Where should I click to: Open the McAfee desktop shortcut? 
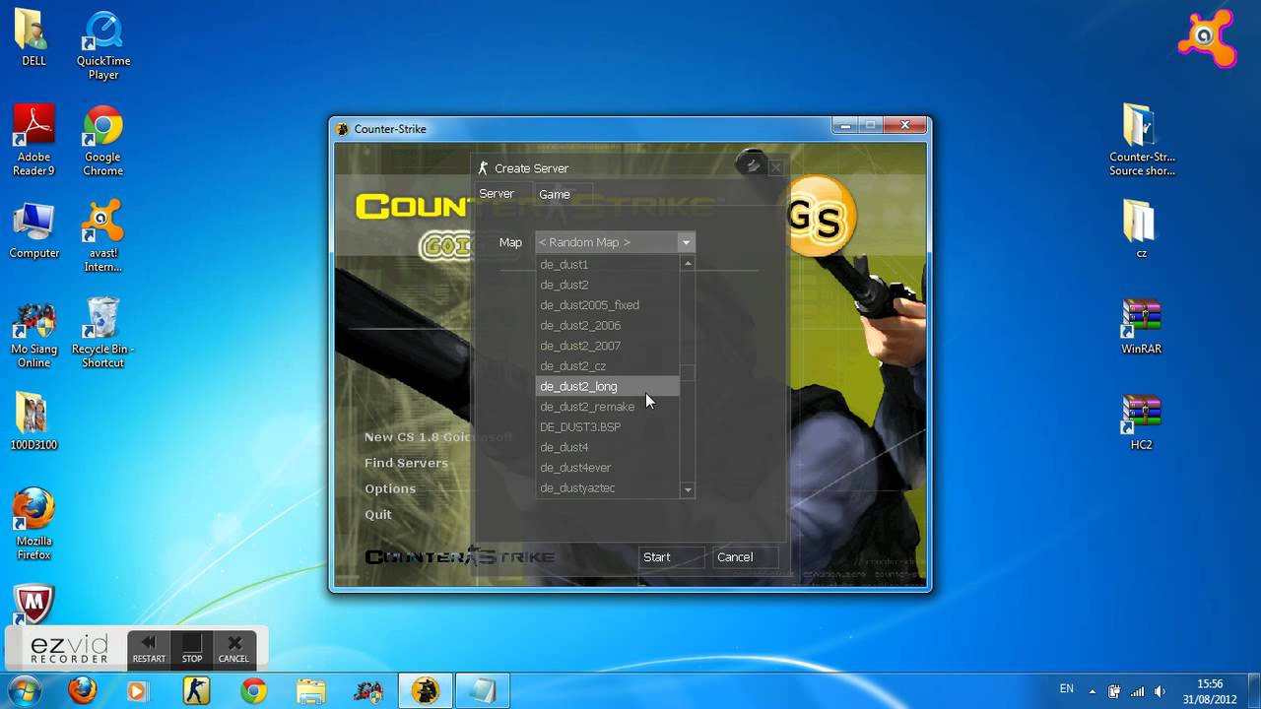[33, 604]
